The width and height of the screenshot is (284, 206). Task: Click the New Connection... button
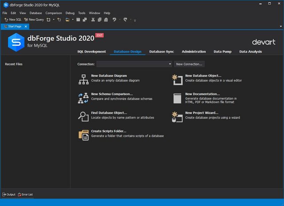click(x=189, y=64)
